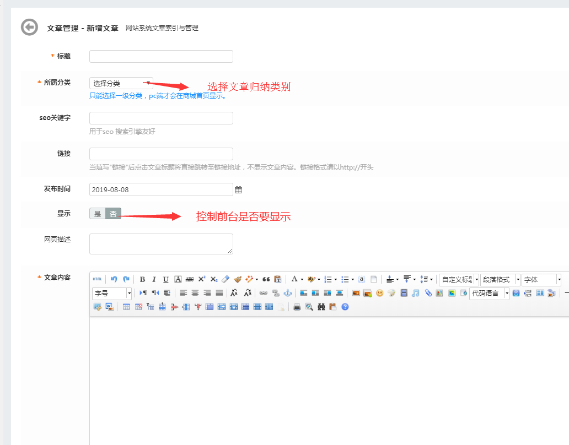This screenshot has width=569, height=445.
Task: Insert a table using the table icon
Action: point(126,307)
